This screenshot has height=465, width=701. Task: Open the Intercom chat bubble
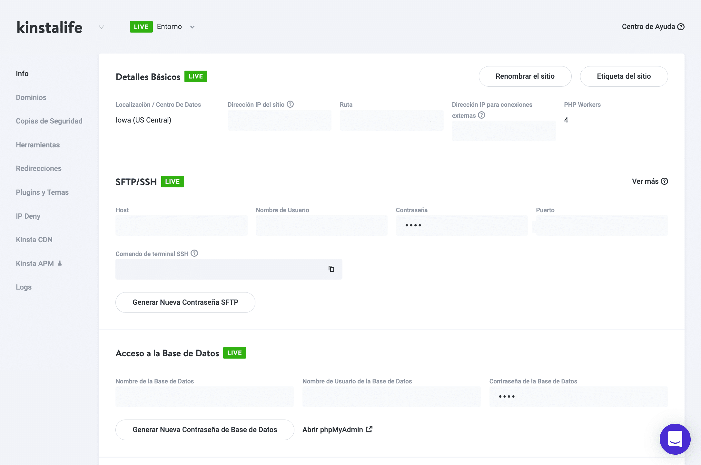(675, 439)
